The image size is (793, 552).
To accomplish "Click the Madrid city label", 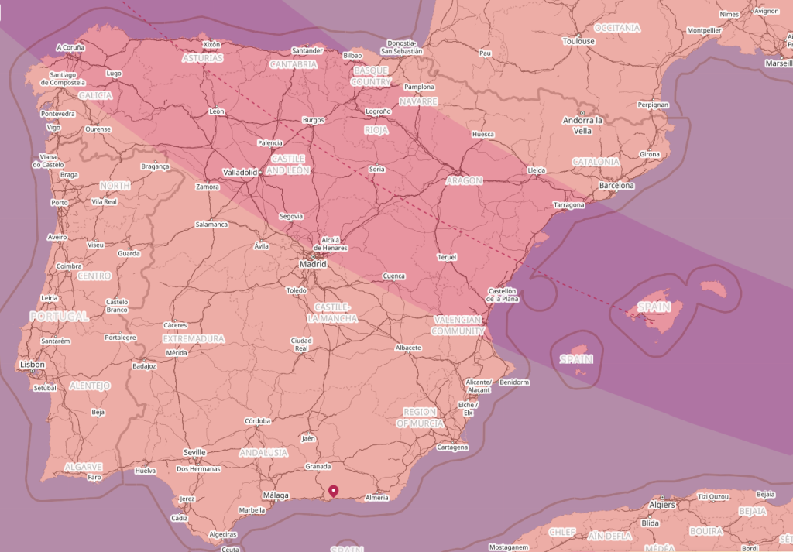I will [x=314, y=265].
